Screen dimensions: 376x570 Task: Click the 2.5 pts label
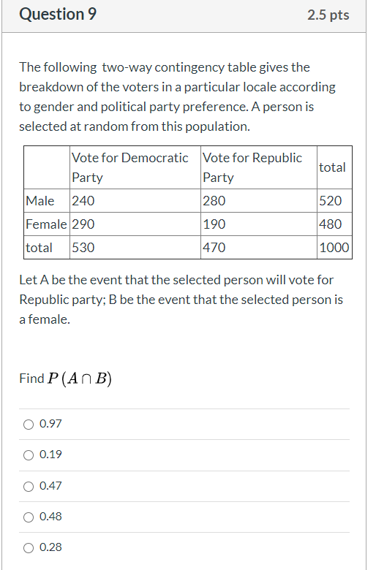point(328,15)
